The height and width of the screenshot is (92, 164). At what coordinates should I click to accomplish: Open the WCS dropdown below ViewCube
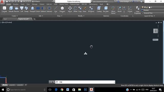pos(156,40)
